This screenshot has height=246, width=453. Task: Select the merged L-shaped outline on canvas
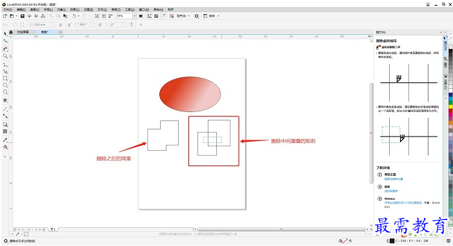163,135
